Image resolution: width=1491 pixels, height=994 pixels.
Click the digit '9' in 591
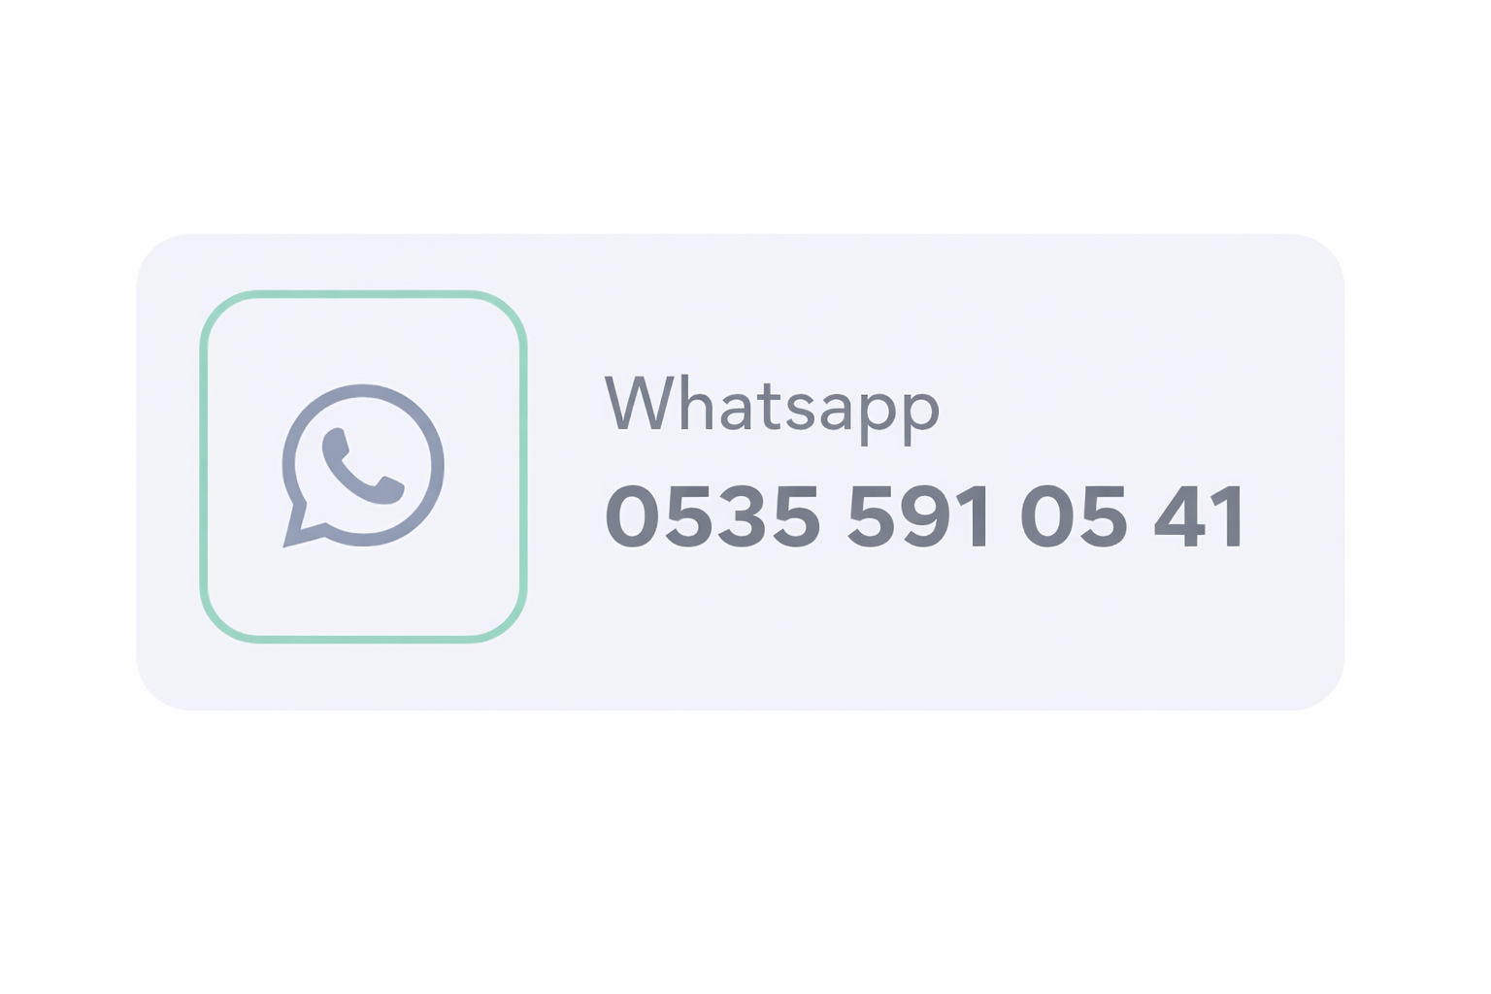[926, 516]
